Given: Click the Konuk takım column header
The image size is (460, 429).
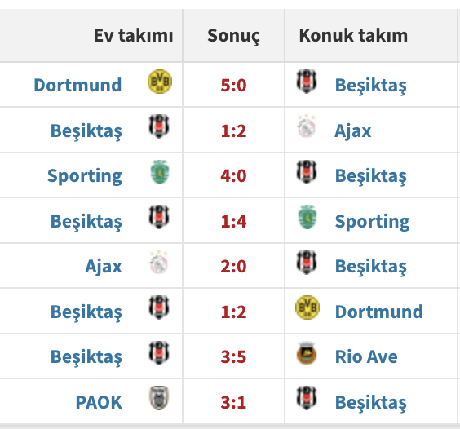Looking at the screenshot, I should (x=353, y=36).
